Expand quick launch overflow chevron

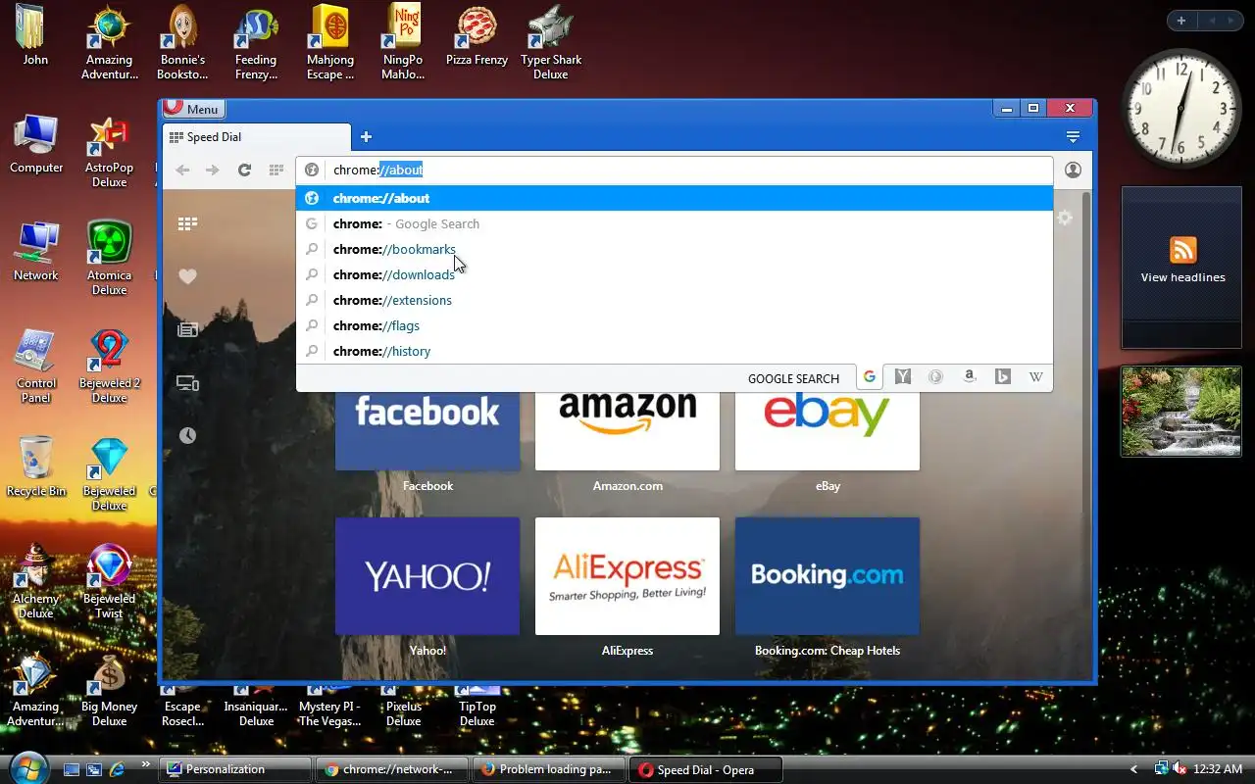point(146,764)
